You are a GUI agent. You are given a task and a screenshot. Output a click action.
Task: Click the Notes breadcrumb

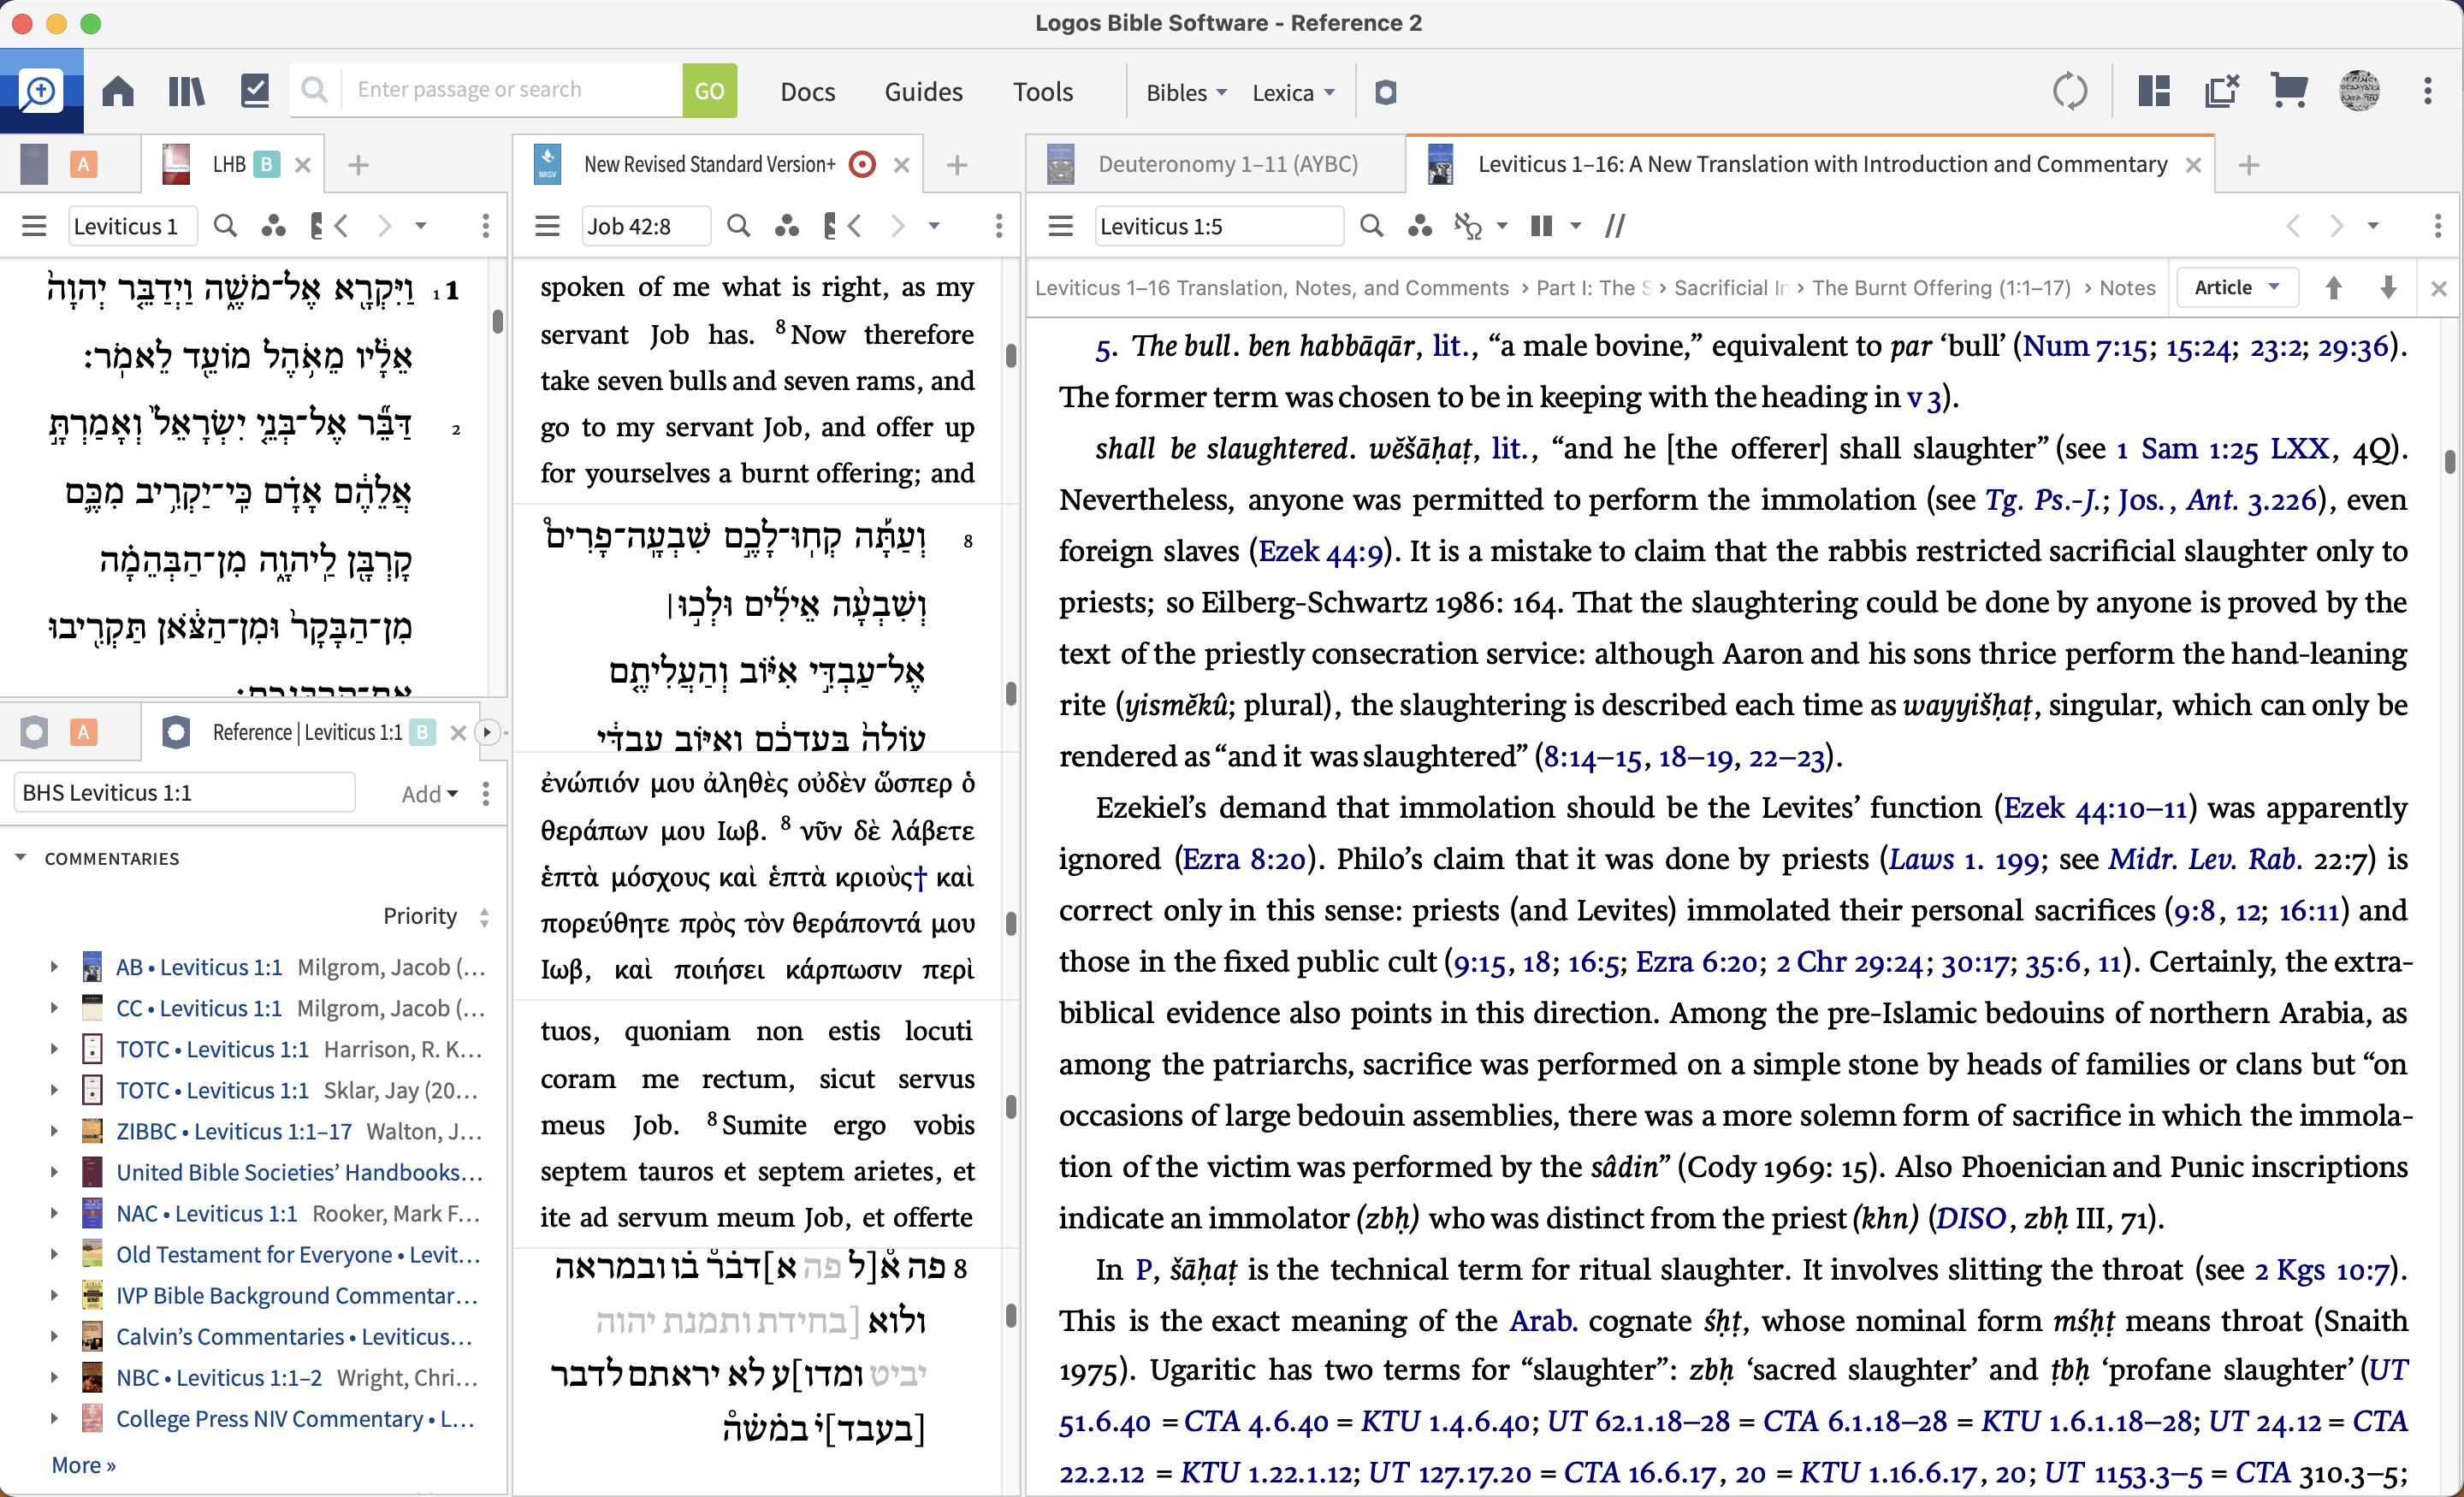click(x=2127, y=288)
